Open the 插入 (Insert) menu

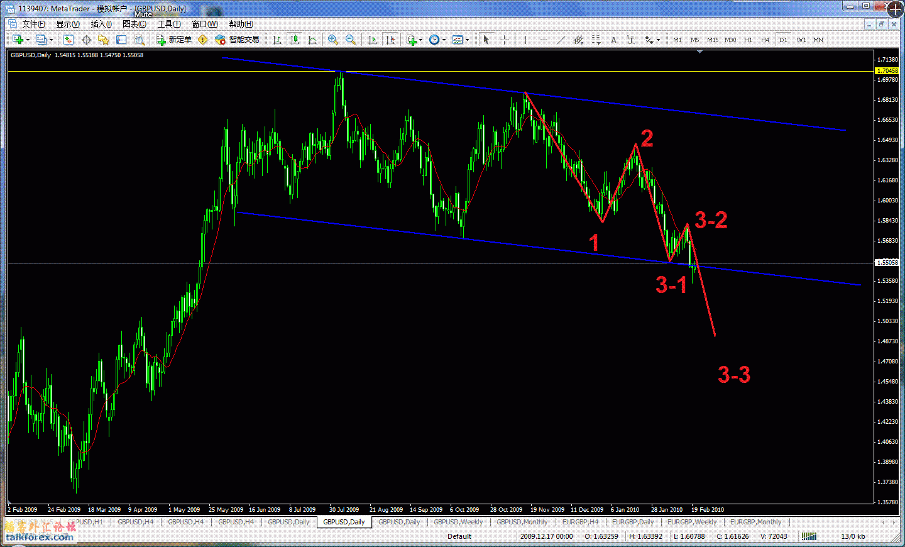101,24
